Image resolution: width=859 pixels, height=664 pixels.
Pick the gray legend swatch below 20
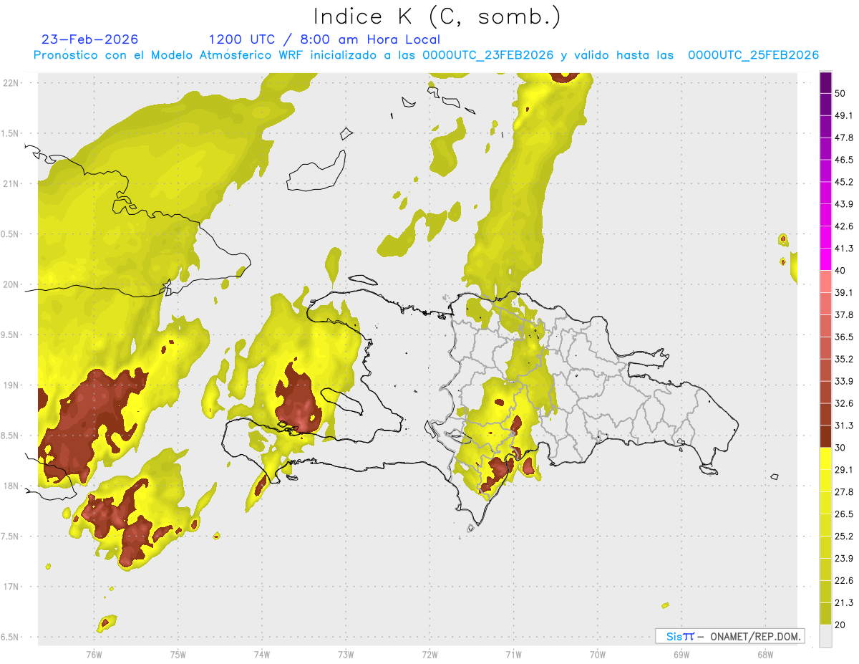(x=825, y=636)
